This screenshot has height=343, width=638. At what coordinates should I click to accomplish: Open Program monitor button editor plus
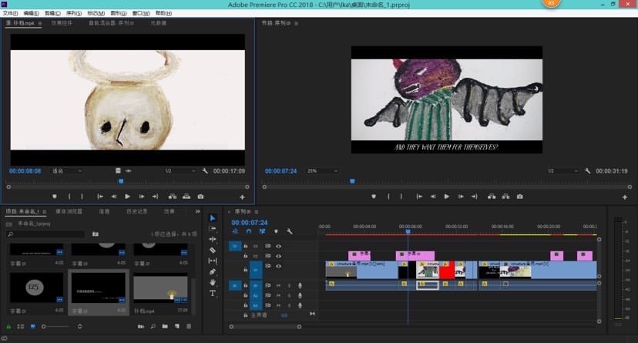tap(625, 197)
